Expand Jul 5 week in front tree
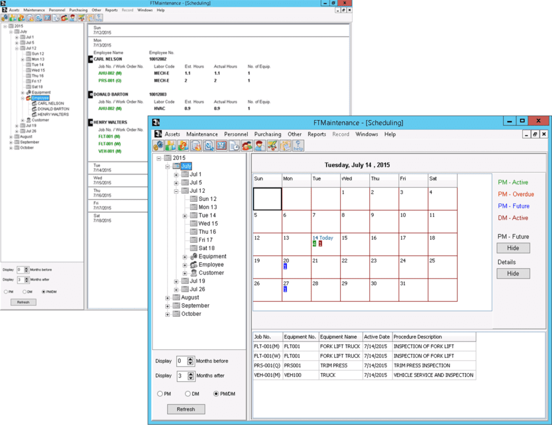This screenshot has height=425, width=552. point(176,183)
